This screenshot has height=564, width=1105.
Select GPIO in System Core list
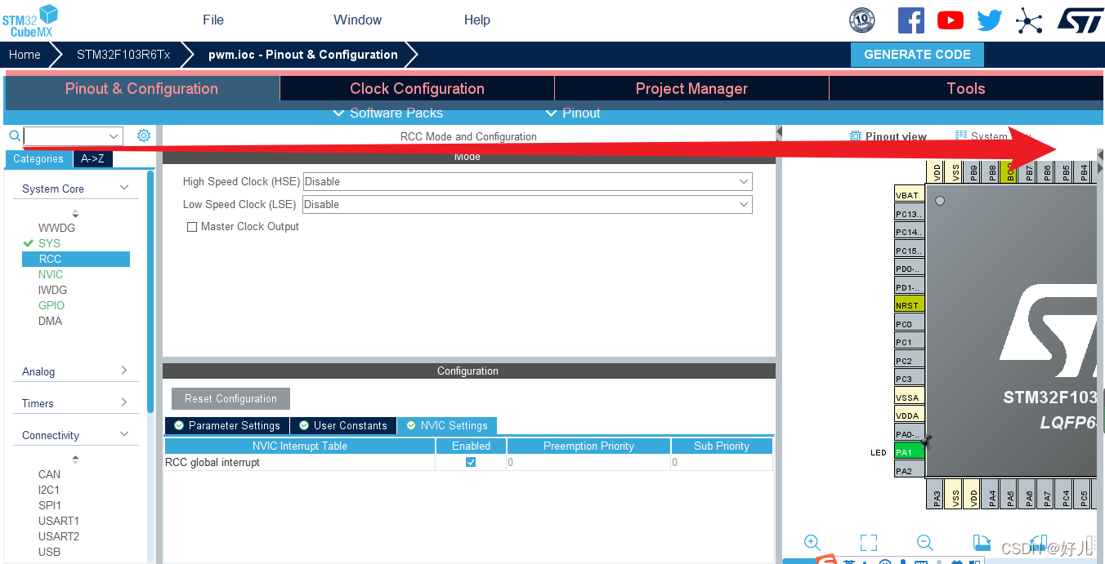point(51,305)
